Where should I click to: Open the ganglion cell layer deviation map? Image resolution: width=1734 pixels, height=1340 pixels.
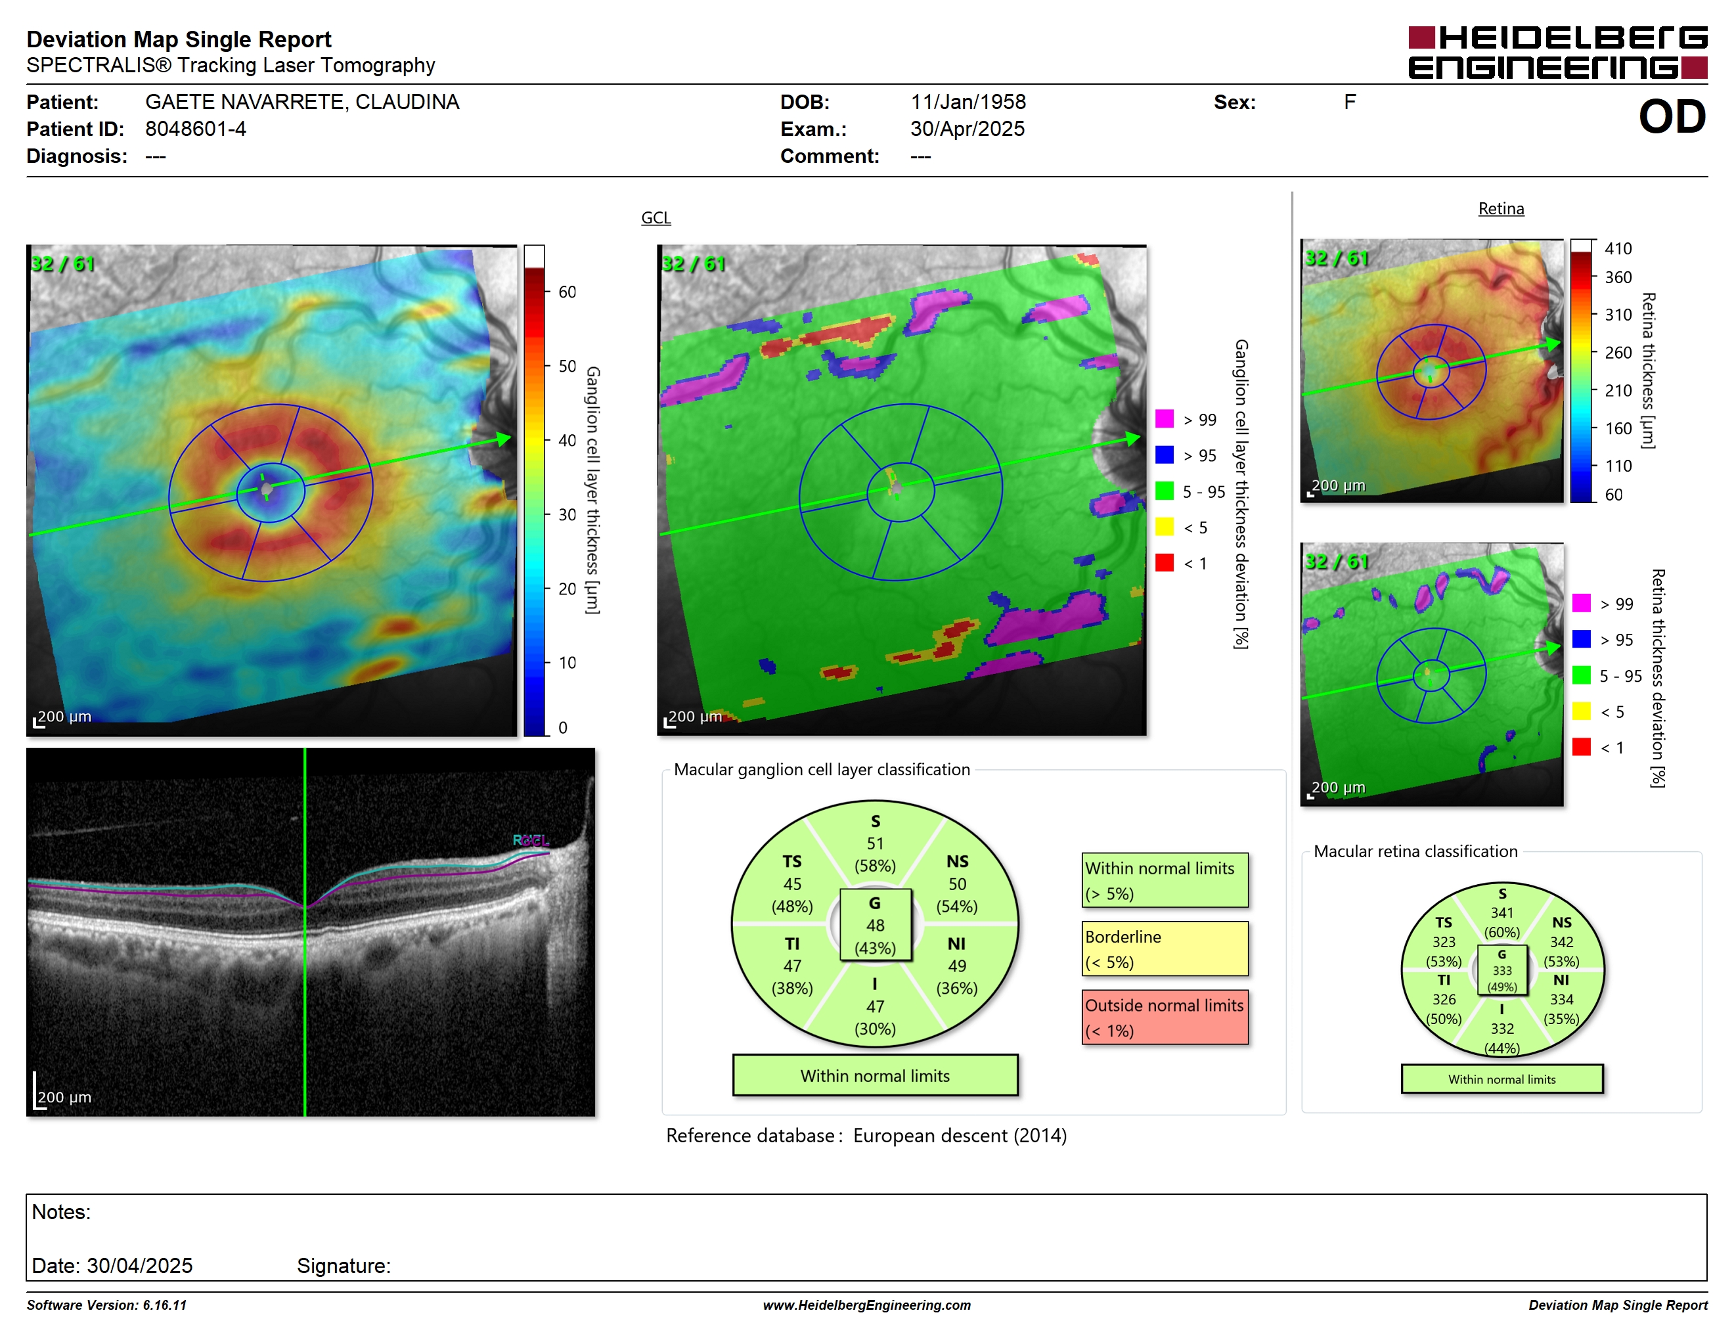coord(901,490)
